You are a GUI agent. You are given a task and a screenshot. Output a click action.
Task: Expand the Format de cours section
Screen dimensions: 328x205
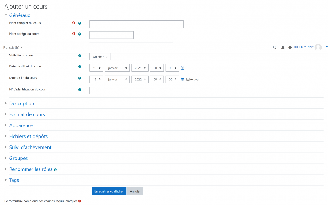click(x=27, y=114)
